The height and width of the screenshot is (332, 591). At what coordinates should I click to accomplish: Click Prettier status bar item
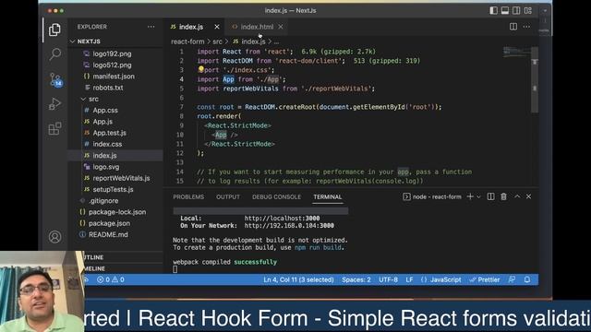click(x=485, y=279)
